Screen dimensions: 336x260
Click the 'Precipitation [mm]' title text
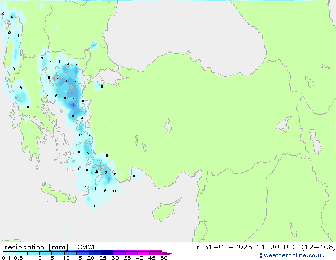click(32, 247)
